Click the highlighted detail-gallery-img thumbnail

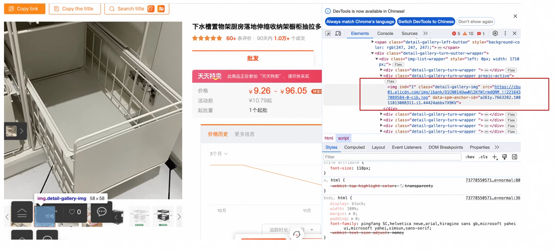coord(44,216)
